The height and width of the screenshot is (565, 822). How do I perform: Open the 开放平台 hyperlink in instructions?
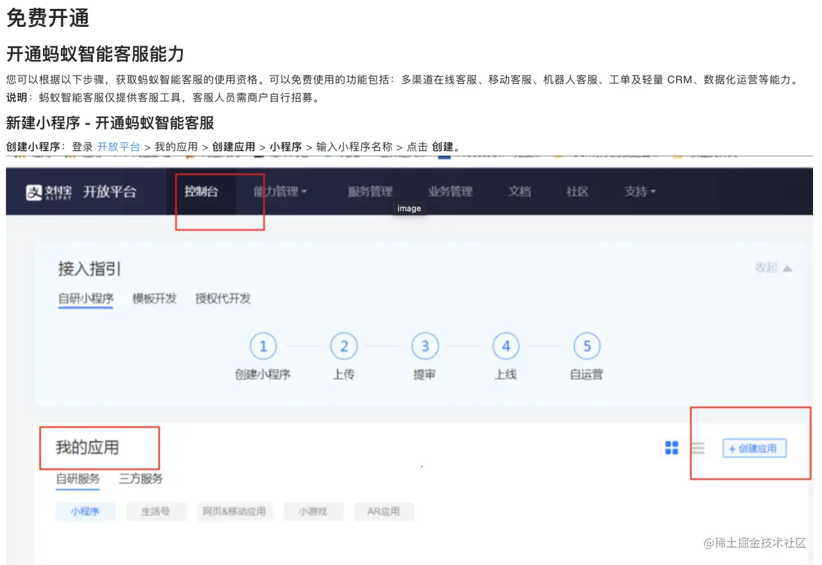point(119,147)
